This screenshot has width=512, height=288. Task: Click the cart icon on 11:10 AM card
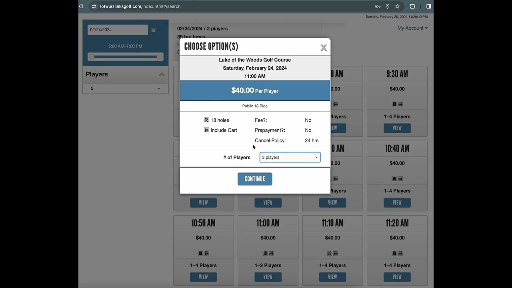tap(336, 253)
